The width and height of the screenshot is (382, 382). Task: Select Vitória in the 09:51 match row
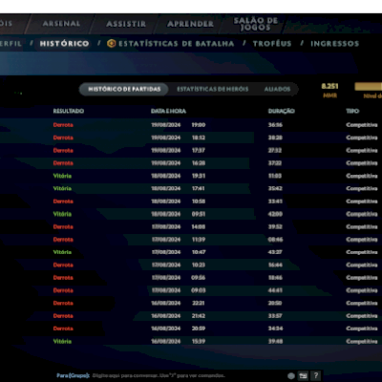62,214
